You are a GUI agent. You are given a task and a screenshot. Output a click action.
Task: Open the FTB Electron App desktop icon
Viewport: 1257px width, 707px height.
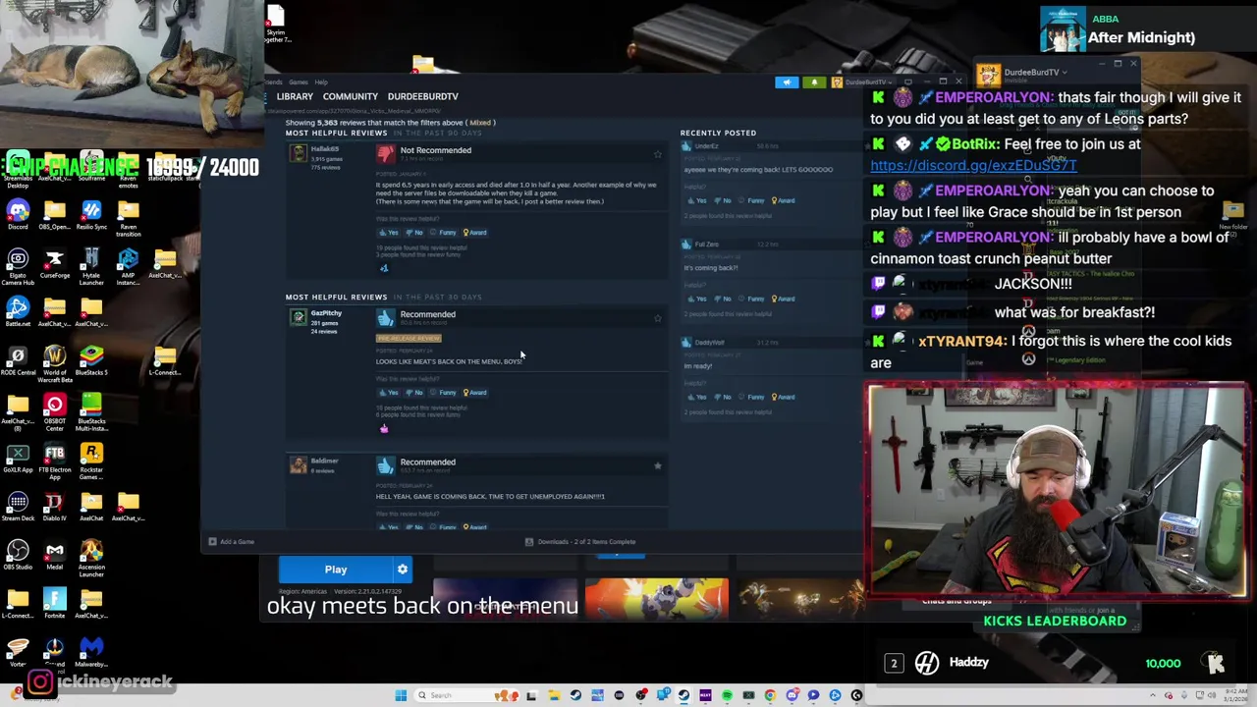click(x=54, y=462)
